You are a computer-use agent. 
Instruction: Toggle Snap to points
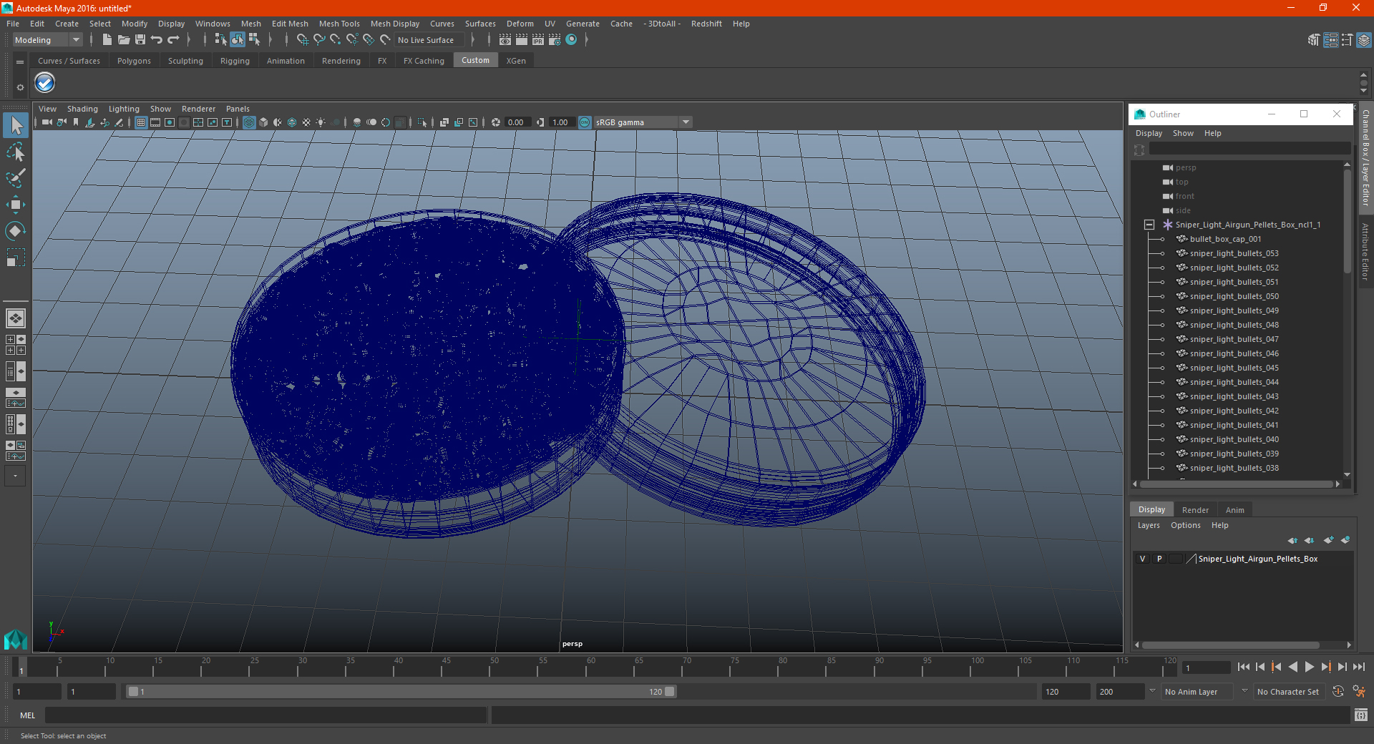pos(336,40)
